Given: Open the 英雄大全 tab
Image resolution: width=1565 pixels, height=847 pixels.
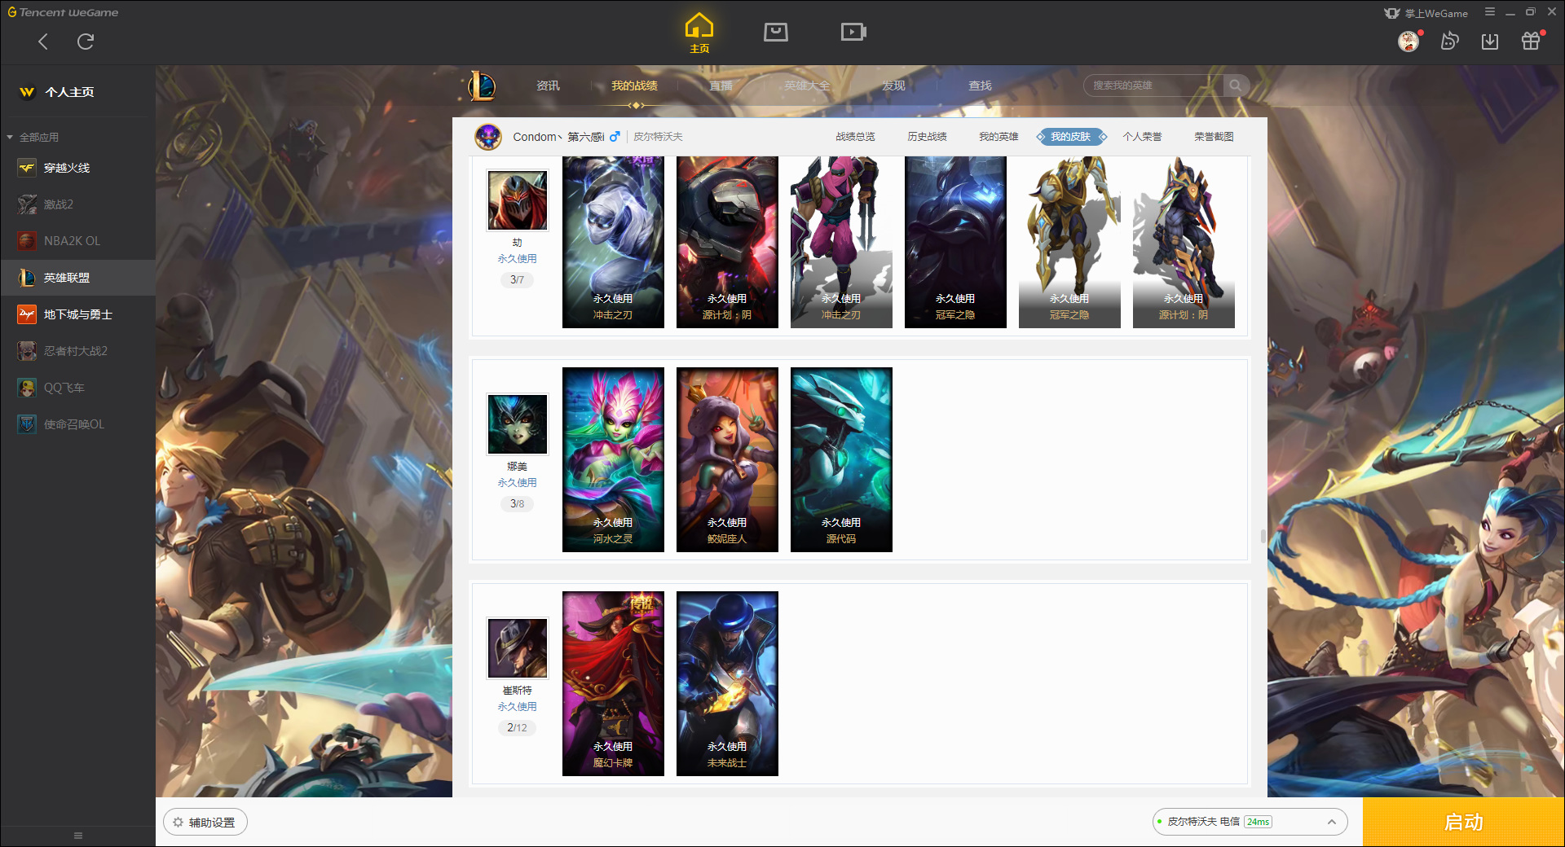Looking at the screenshot, I should tap(807, 86).
